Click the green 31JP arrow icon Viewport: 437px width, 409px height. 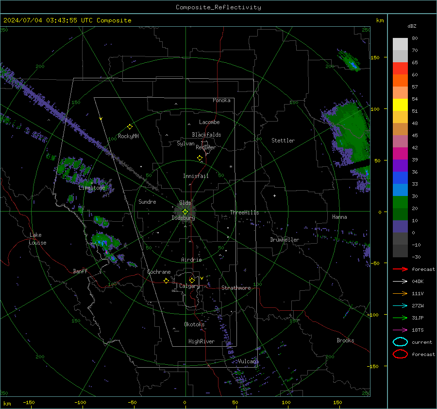(400, 318)
